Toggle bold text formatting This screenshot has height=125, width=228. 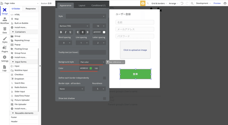[x=61, y=32]
